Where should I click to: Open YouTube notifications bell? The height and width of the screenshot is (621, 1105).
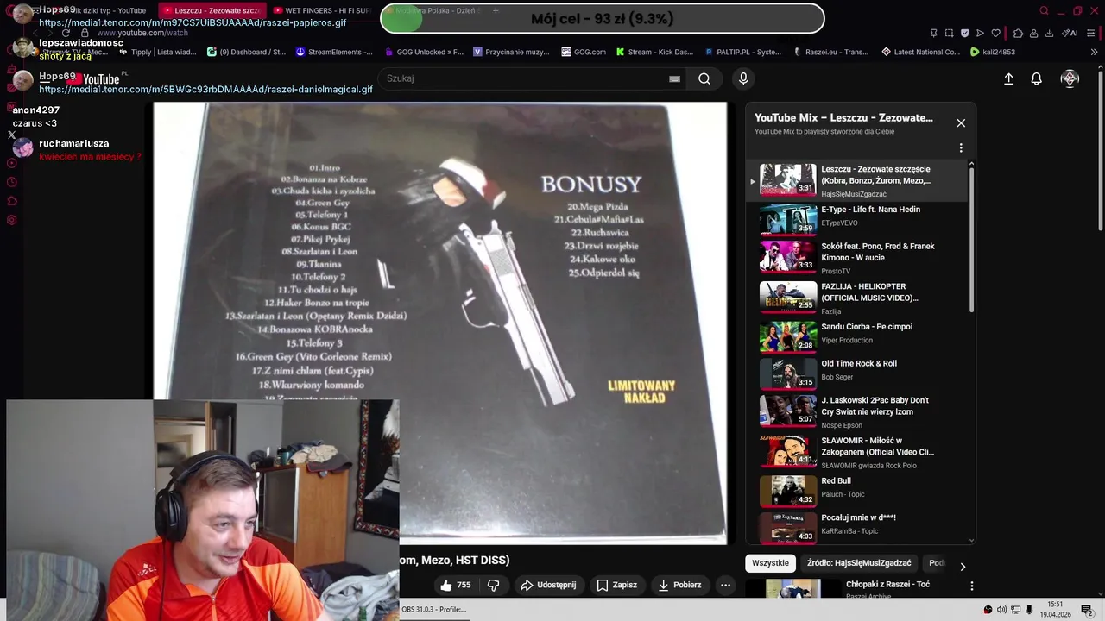(x=1037, y=78)
